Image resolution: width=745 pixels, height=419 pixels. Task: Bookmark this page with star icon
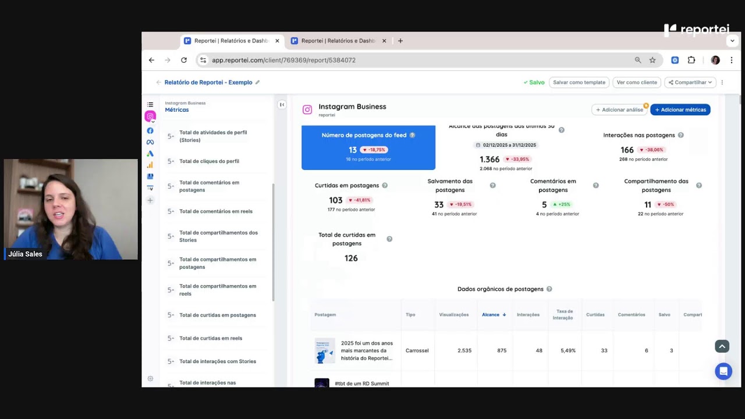(x=652, y=60)
